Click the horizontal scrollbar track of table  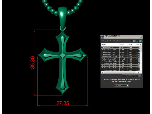120,73
